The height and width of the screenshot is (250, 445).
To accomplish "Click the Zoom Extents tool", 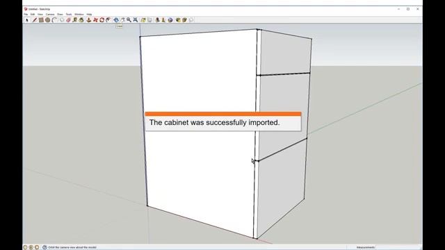I will point(135,20).
